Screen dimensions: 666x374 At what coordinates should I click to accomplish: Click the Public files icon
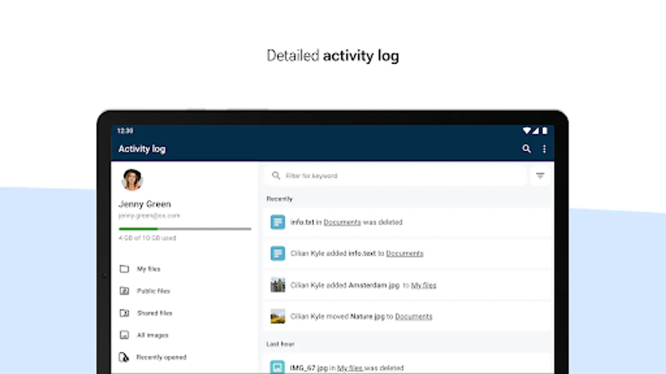coord(124,291)
